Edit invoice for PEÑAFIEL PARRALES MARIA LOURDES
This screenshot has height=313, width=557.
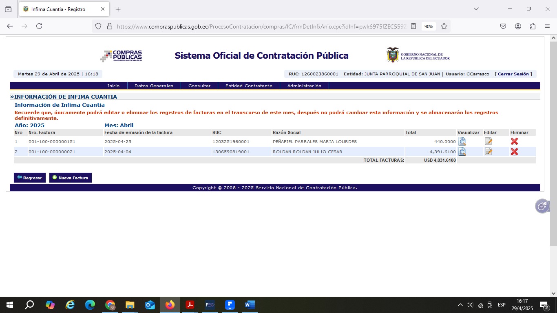point(488,141)
